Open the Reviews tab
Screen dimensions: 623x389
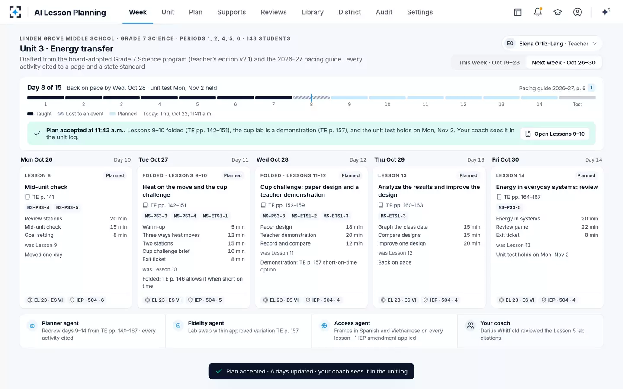[x=274, y=12]
